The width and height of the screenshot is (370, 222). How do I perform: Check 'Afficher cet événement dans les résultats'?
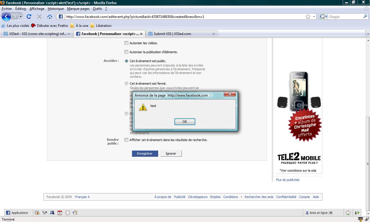126,140
